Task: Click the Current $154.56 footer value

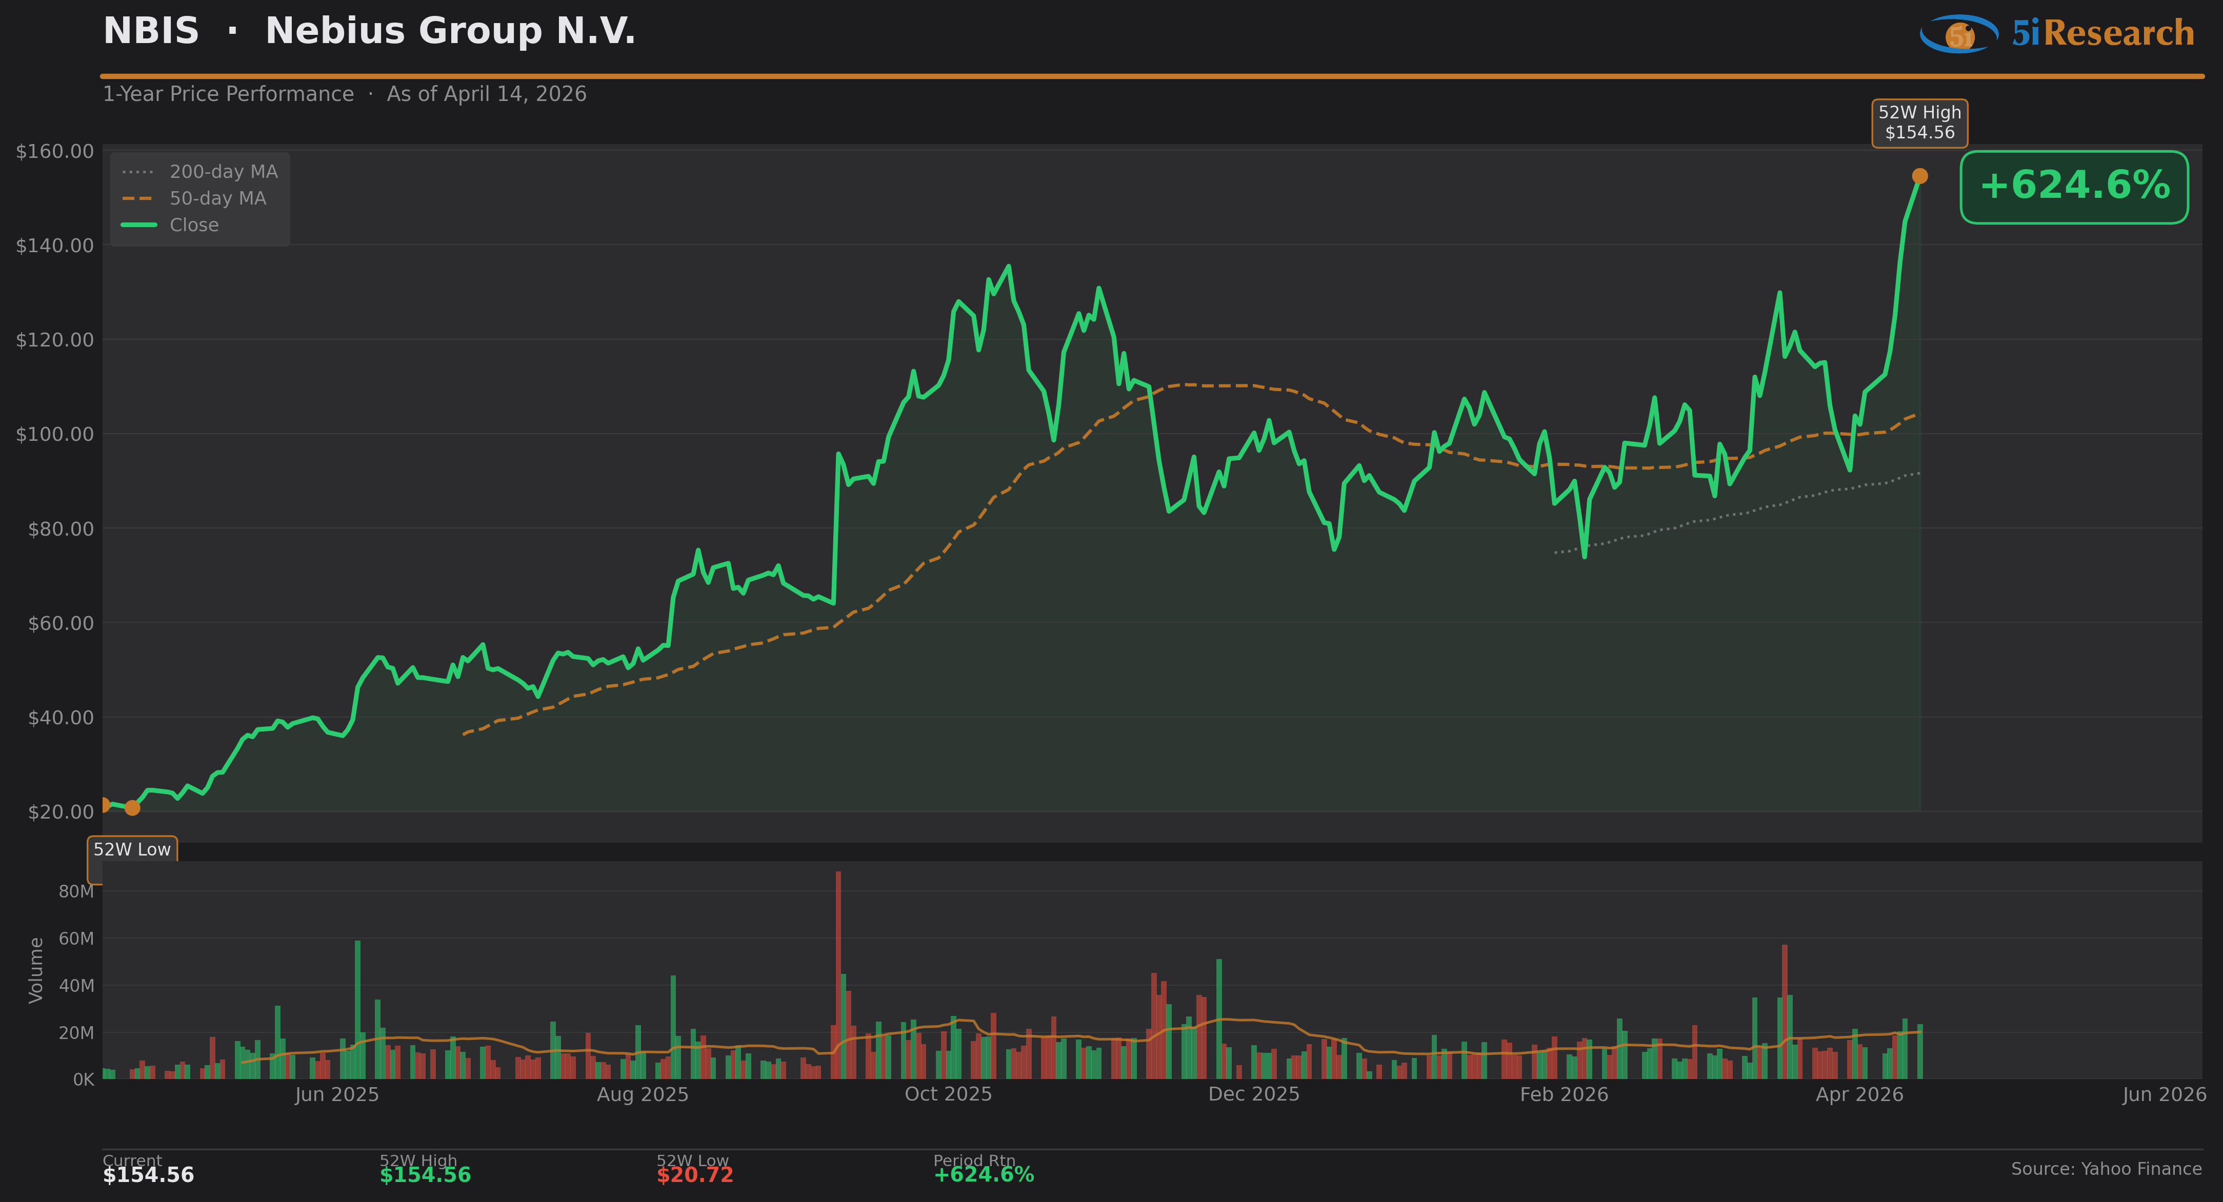Action: click(148, 1175)
